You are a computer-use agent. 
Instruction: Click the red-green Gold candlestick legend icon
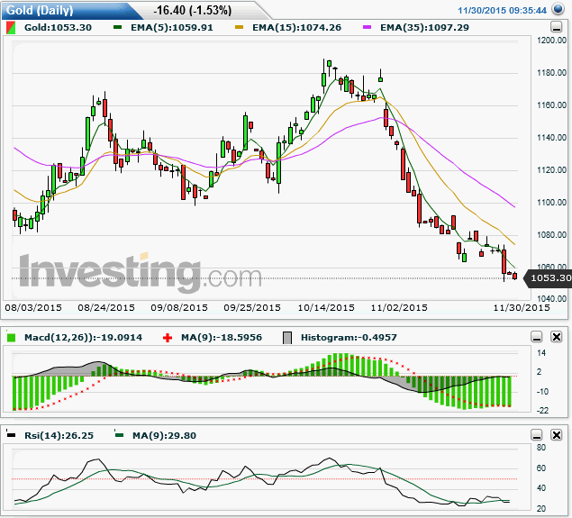(x=11, y=28)
